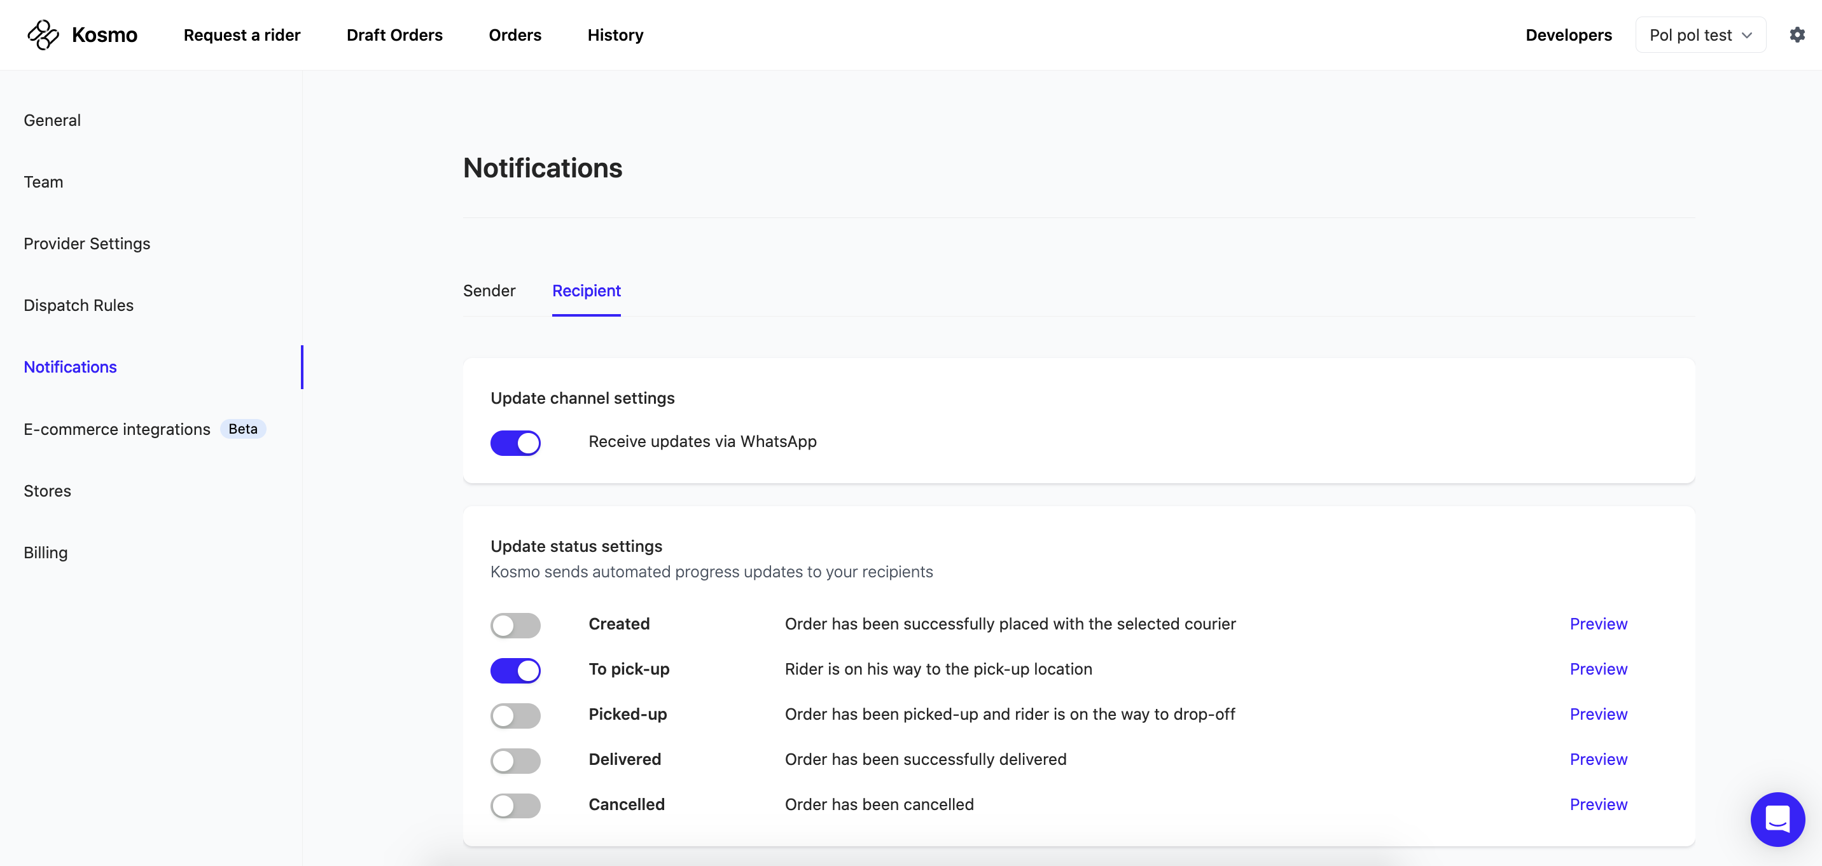1822x866 pixels.
Task: Enable the Created status toggle
Action: (x=515, y=625)
